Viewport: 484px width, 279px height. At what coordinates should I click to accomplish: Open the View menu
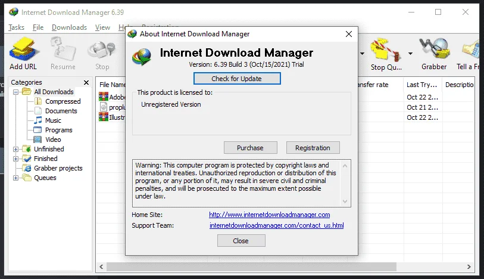(x=102, y=27)
